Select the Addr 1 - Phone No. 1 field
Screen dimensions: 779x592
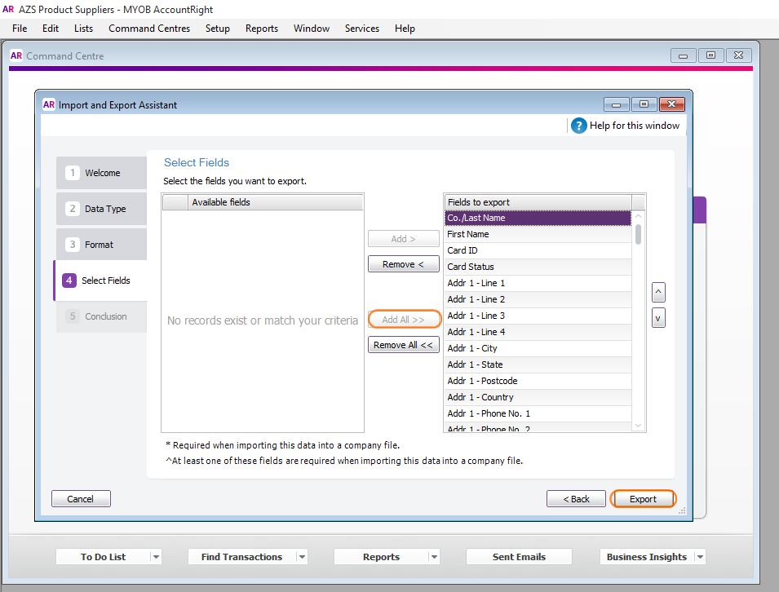coord(538,413)
